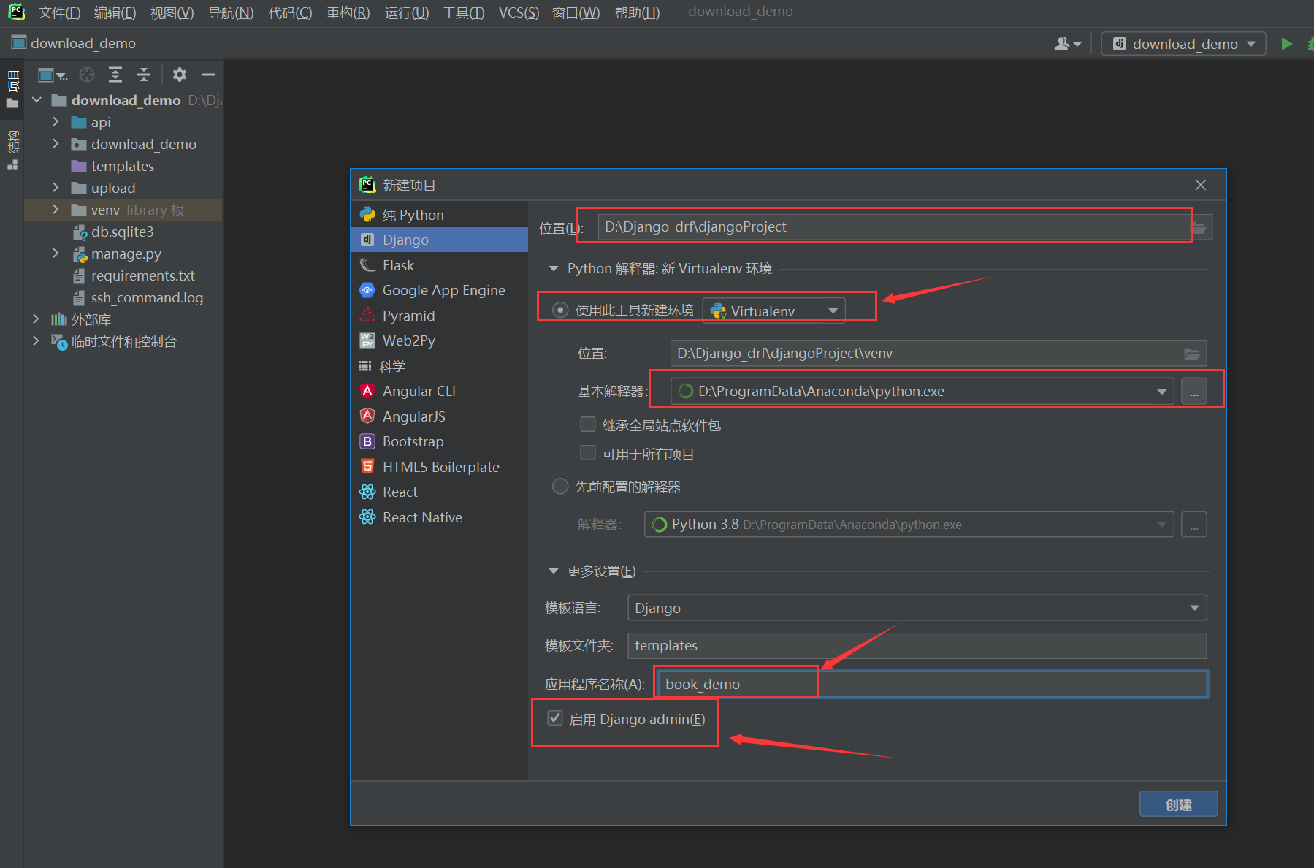
Task: Select React Native project type
Action: 439,517
